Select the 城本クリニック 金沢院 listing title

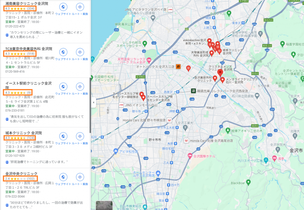tap(24, 133)
